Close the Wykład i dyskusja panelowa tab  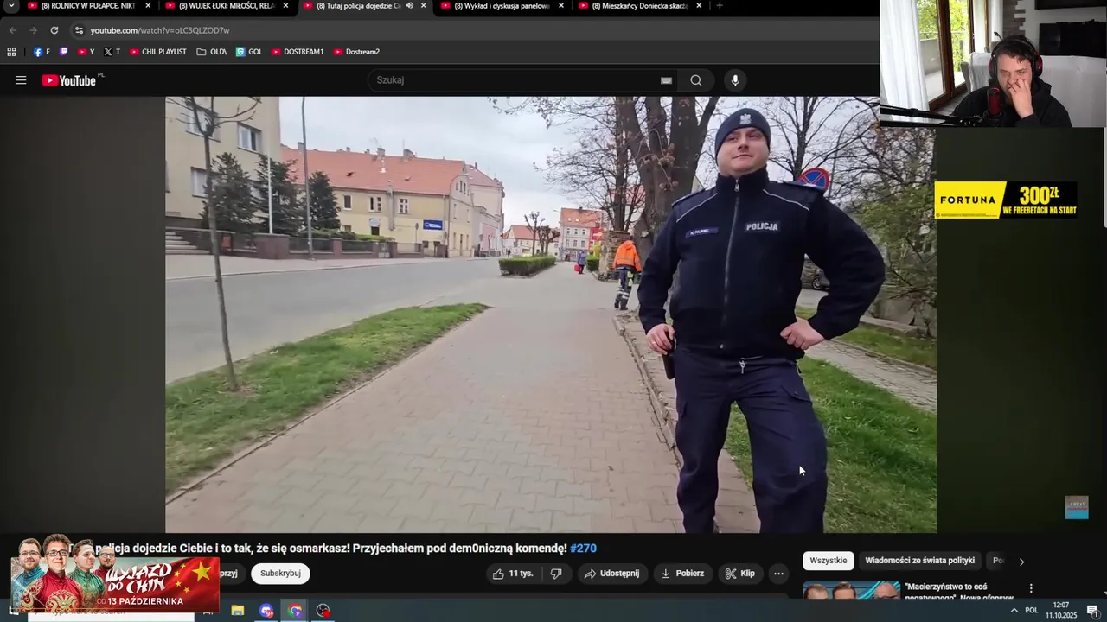click(x=561, y=6)
